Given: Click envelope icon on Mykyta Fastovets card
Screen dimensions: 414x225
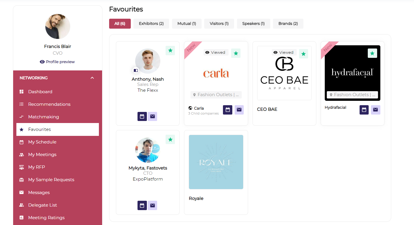Looking at the screenshot, I should coord(152,205).
